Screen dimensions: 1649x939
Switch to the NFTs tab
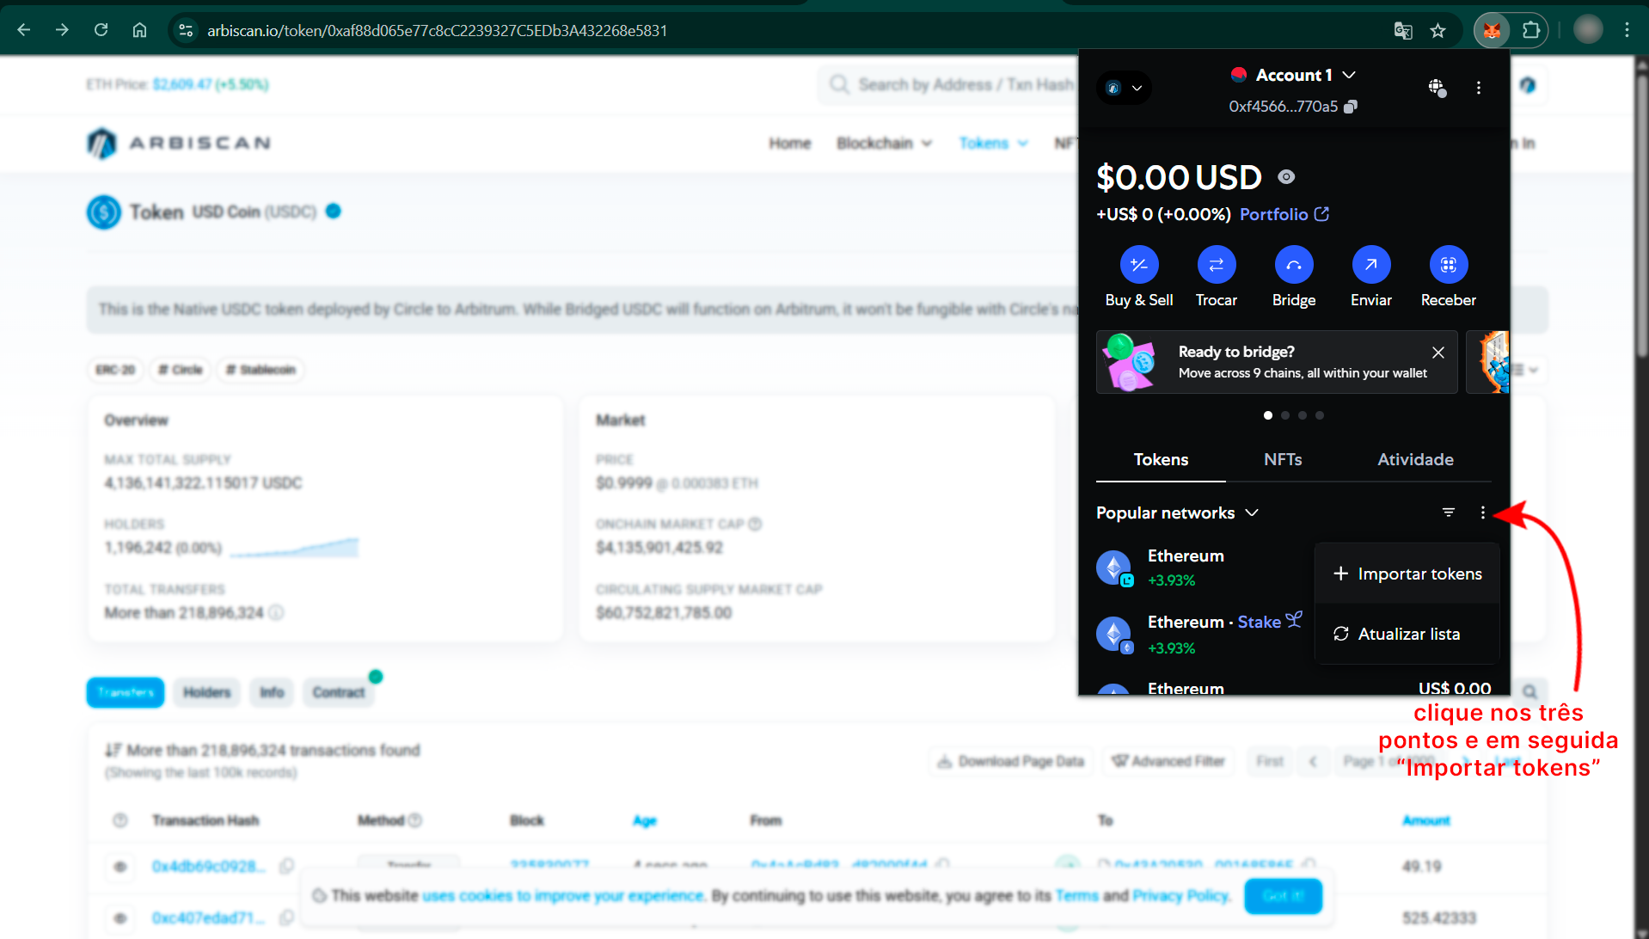[x=1283, y=459]
